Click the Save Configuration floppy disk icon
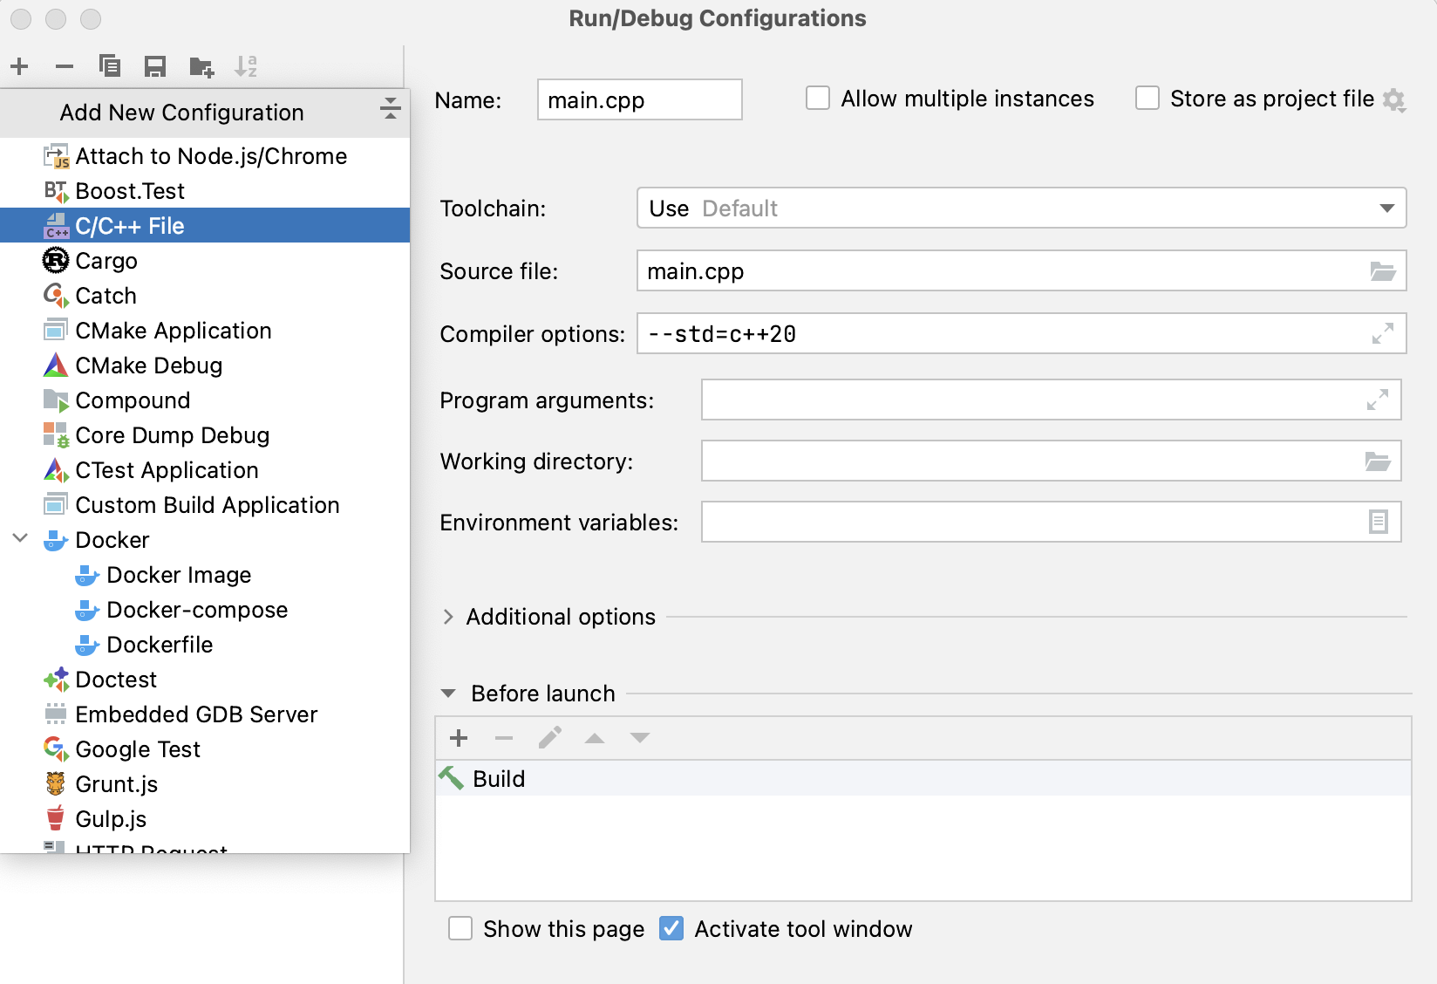Viewport: 1437px width, 984px height. [x=155, y=66]
